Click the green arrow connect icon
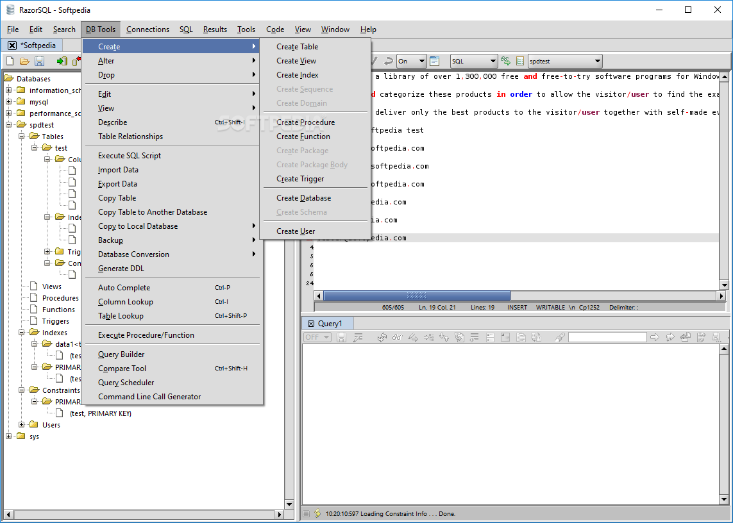Image resolution: width=733 pixels, height=523 pixels. [x=62, y=62]
